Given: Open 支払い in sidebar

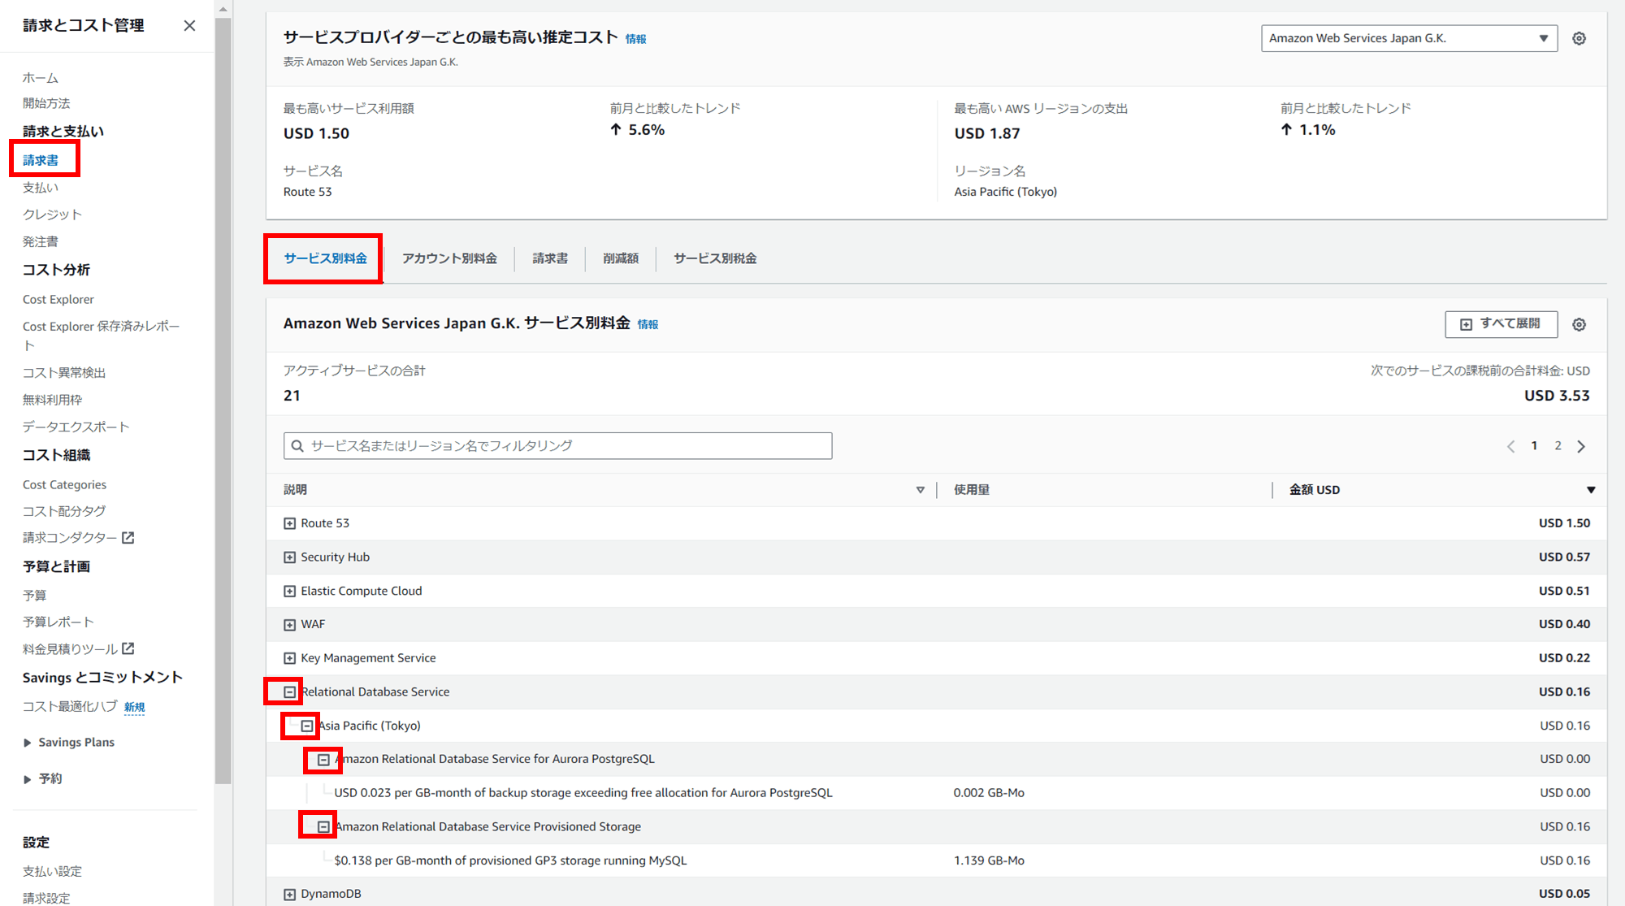Looking at the screenshot, I should pos(41,188).
